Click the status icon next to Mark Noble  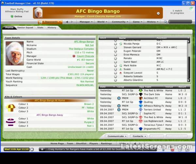[121, 66]
